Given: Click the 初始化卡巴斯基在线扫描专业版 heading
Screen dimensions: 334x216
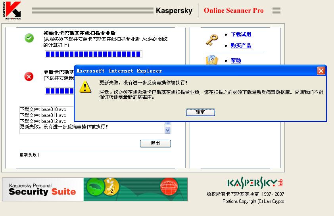Looking at the screenshot, I should click(79, 33).
